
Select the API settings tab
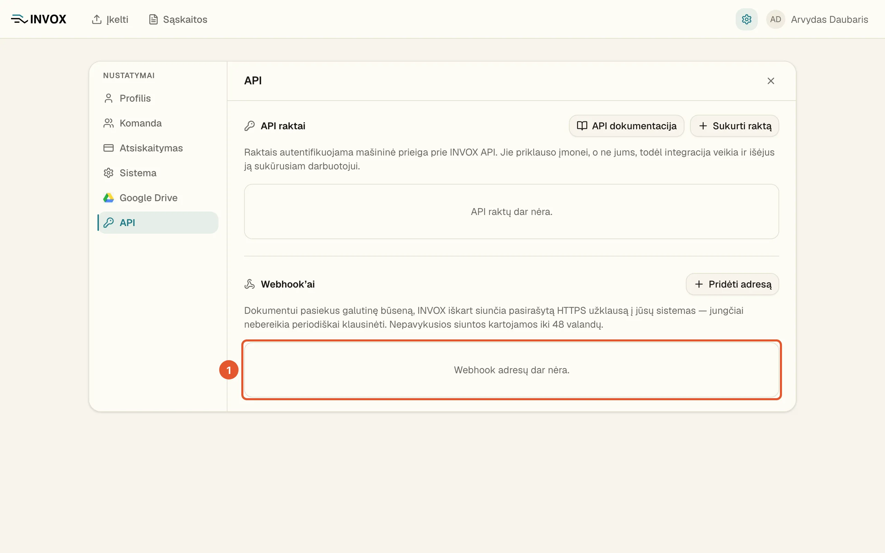click(x=158, y=223)
